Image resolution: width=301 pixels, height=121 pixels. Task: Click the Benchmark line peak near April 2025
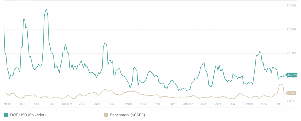coord(282,84)
